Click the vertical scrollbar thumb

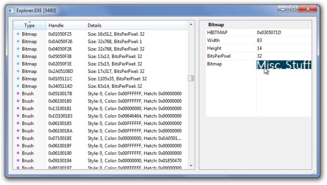[191, 78]
